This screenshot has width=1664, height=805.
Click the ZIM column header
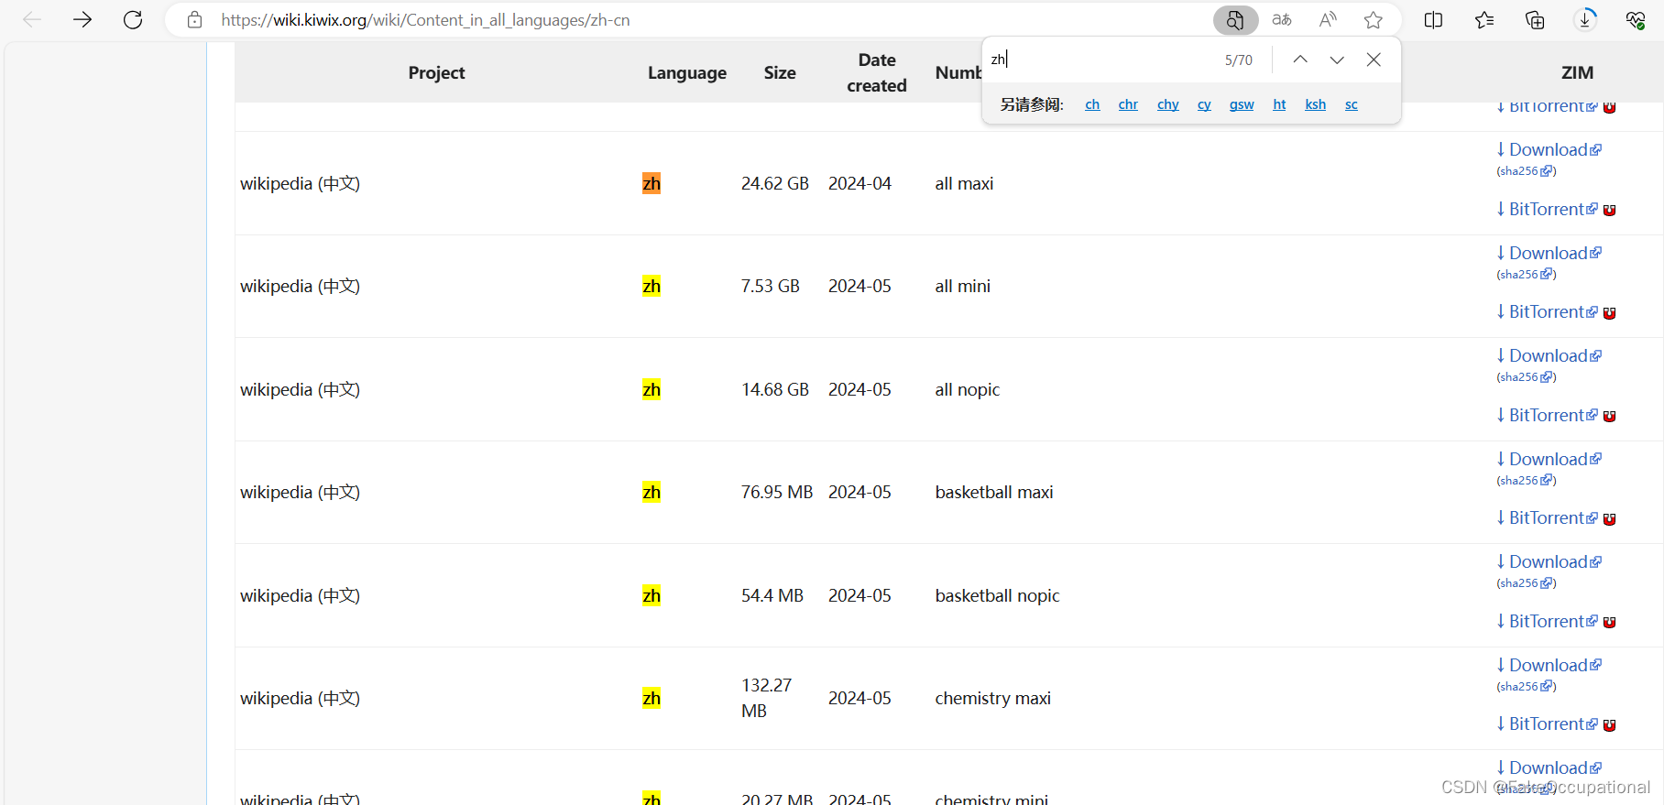pyautogui.click(x=1577, y=72)
